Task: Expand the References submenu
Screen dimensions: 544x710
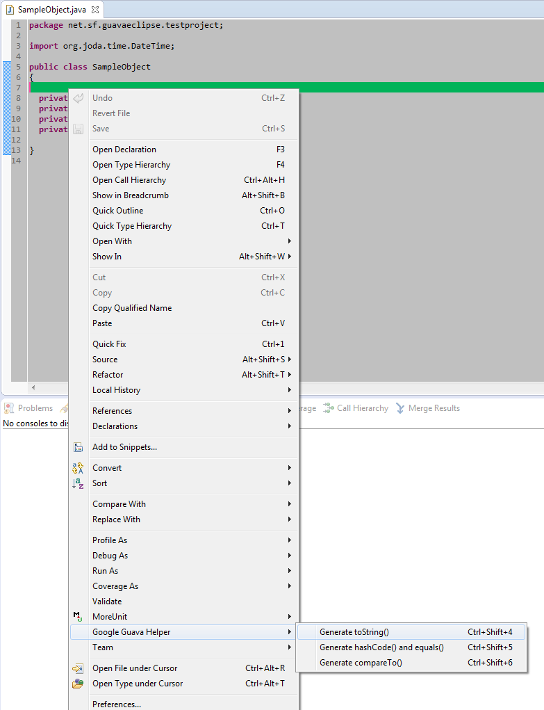Action: [183, 411]
